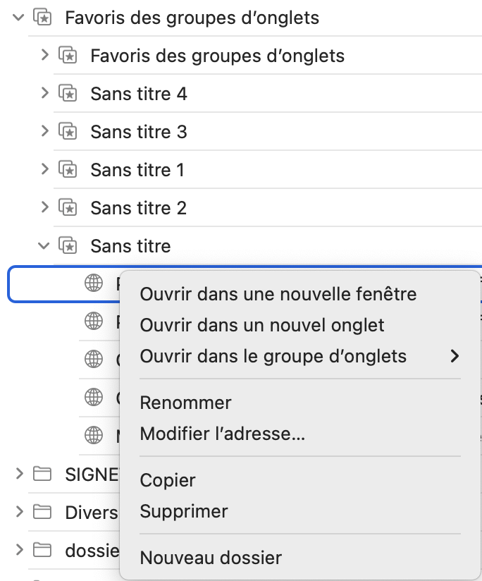Expand the Sans titre 4 group

(45, 94)
